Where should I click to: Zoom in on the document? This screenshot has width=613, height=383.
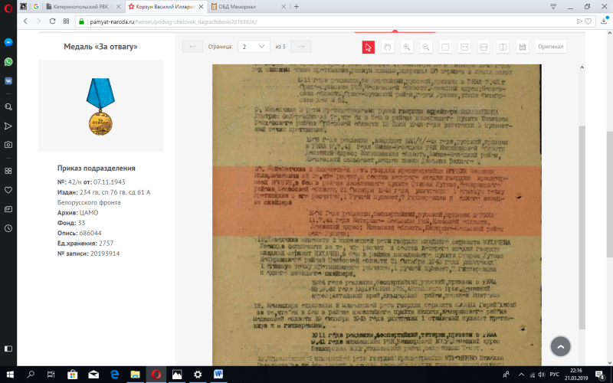407,47
